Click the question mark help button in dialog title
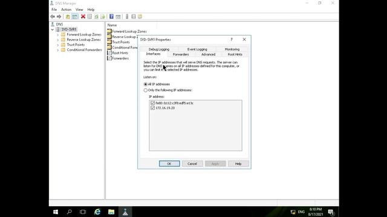This screenshot has height=217, width=387. point(231,39)
